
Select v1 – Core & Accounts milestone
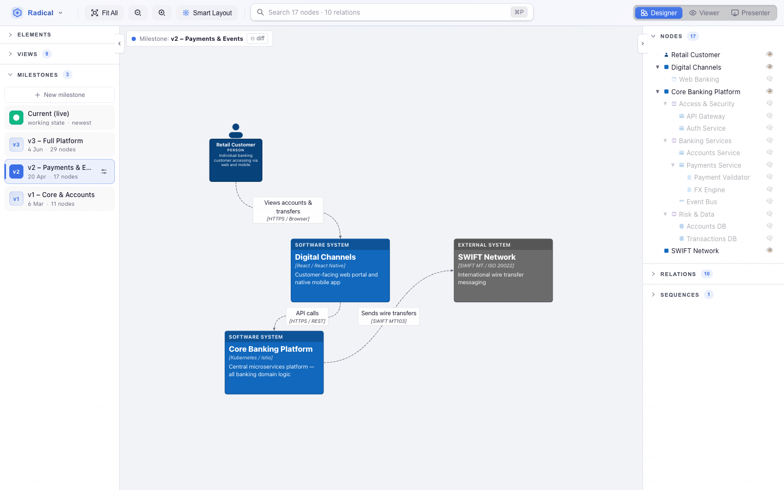[x=59, y=199]
